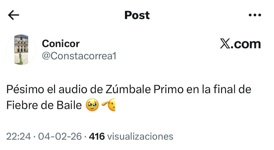274x150 pixels.
Task: Open the @Constacorrea1 handle
Action: [x=79, y=56]
